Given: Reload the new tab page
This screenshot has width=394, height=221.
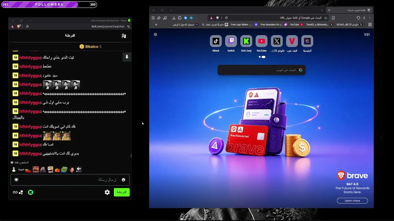Looking at the screenshot, I should point(358,18).
